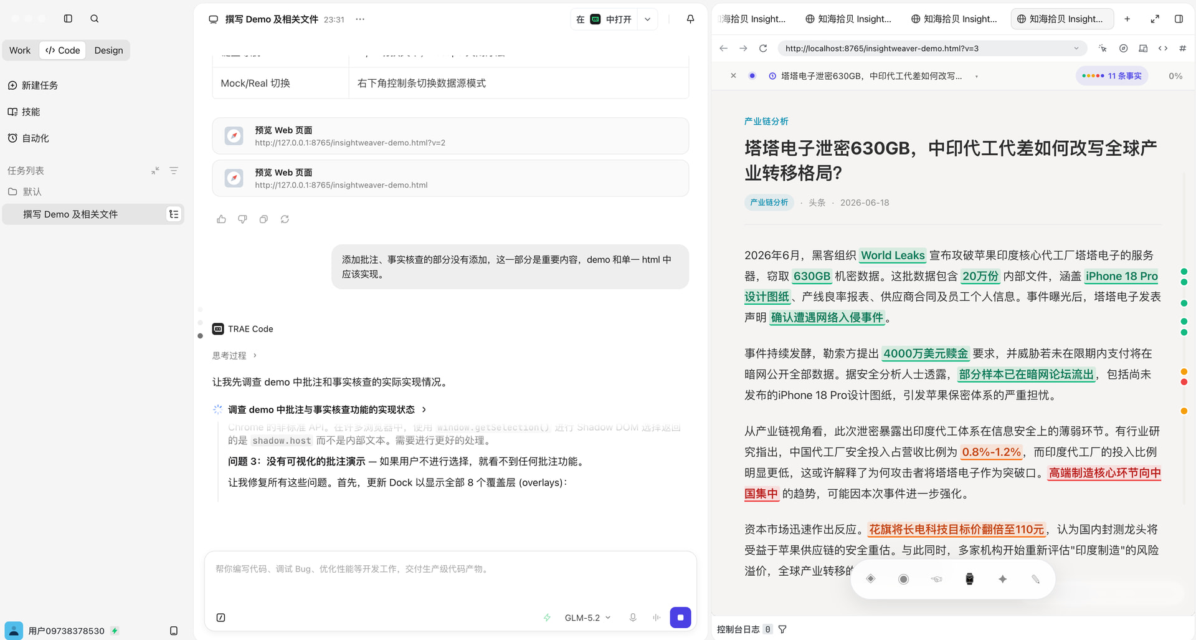
Task: Toggle the blue radio dot in article bar
Action: (x=752, y=75)
